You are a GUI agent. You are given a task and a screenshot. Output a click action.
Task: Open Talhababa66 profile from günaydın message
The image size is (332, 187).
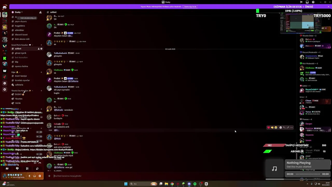[x=60, y=53]
